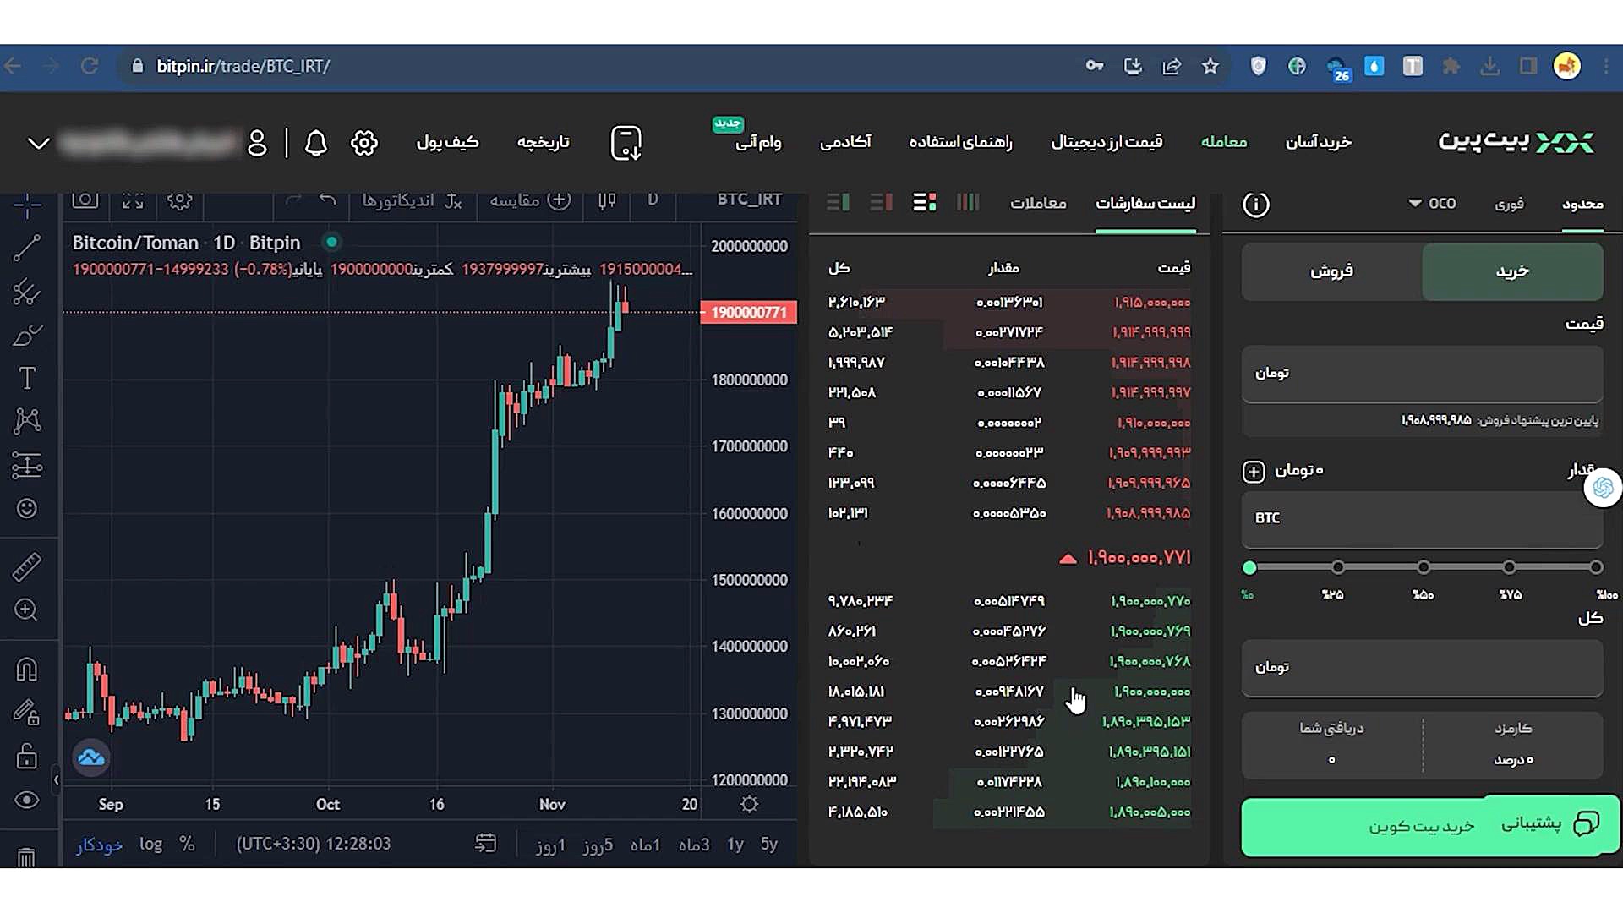Select the pitchfork/fib drawing tool
Viewport: 1623px width, 913px height.
pos(27,292)
